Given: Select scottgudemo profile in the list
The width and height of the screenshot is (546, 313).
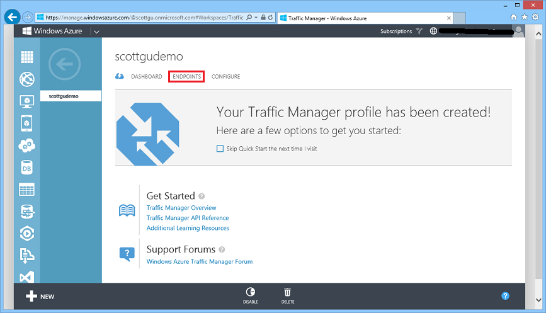Looking at the screenshot, I should [71, 96].
